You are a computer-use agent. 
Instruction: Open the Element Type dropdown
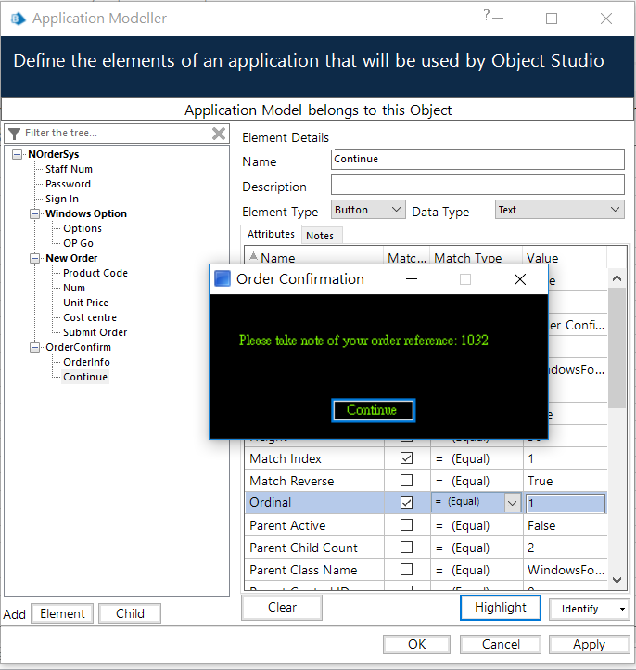coord(368,210)
